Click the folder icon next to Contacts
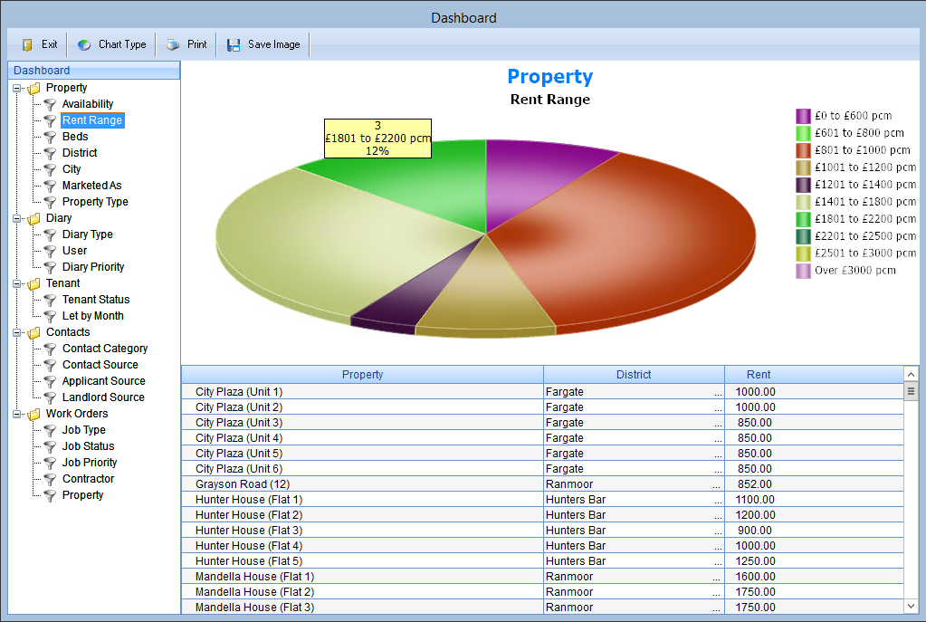926x622 pixels. pyautogui.click(x=34, y=332)
